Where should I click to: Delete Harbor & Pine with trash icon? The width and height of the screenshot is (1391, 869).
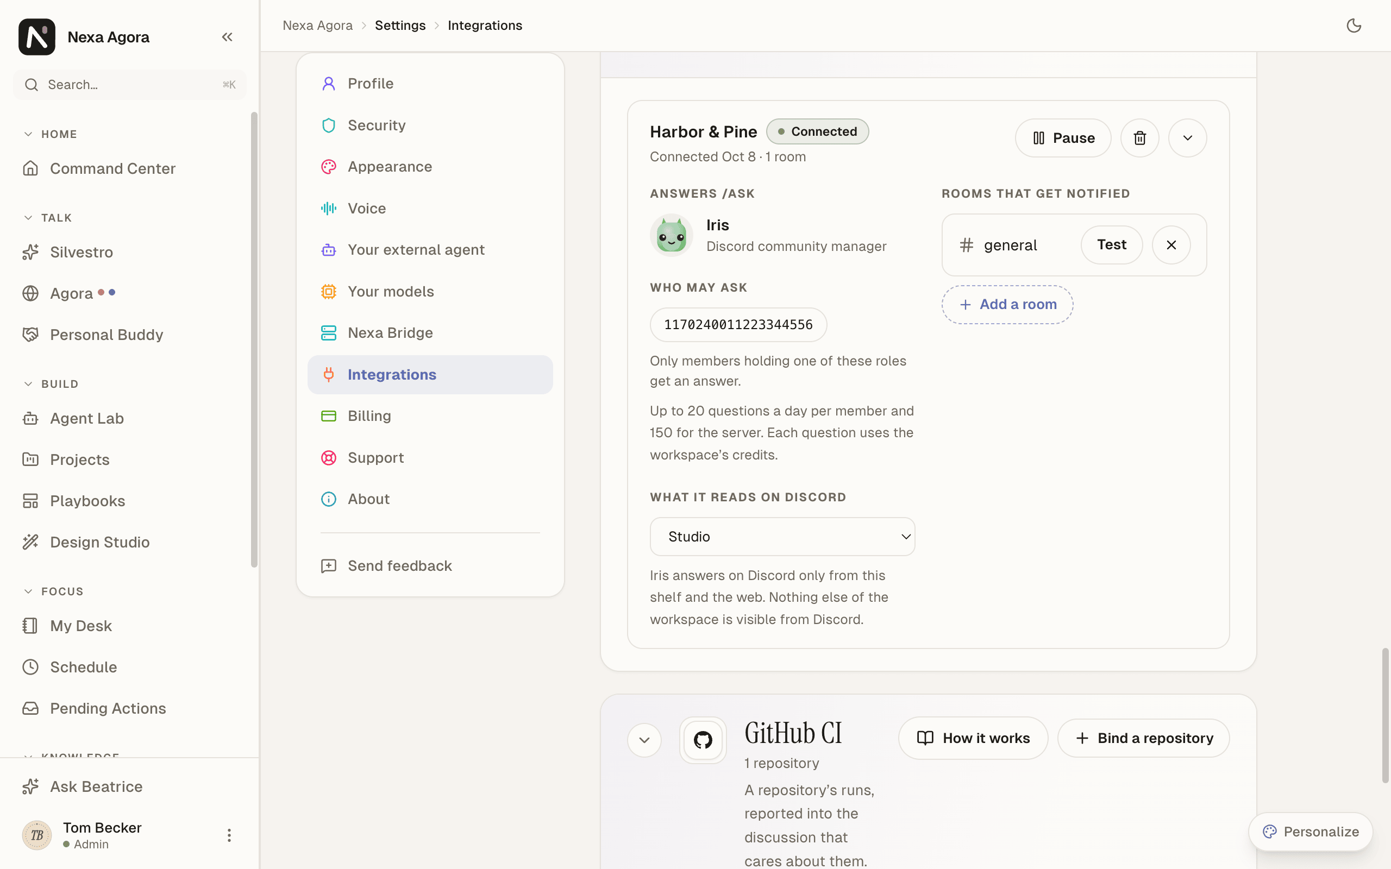[x=1139, y=138]
